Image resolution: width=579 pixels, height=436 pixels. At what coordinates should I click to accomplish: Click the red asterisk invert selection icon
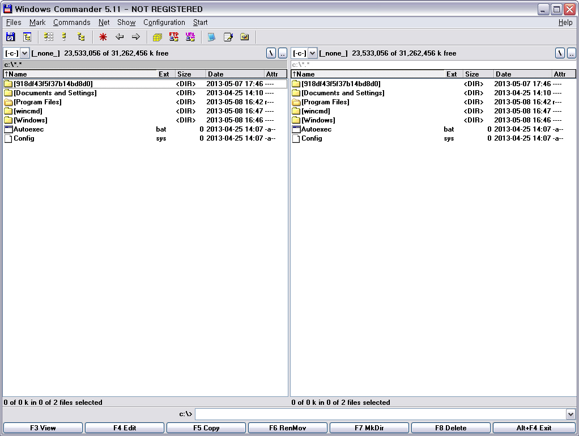pyautogui.click(x=103, y=37)
